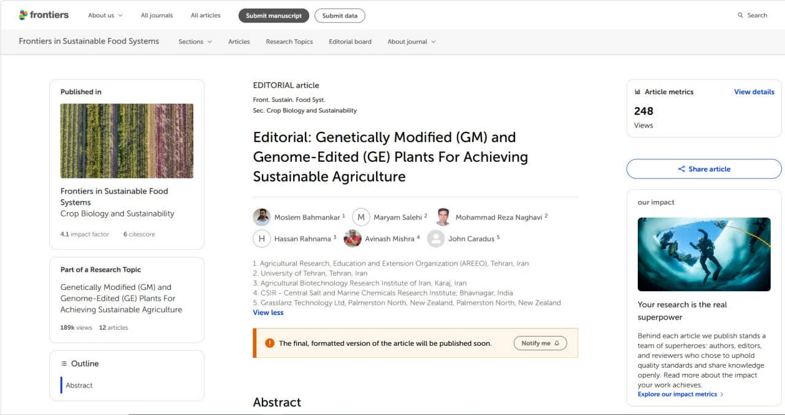
Task: Click Avinash Mishra's profile photo
Action: pyautogui.click(x=353, y=238)
